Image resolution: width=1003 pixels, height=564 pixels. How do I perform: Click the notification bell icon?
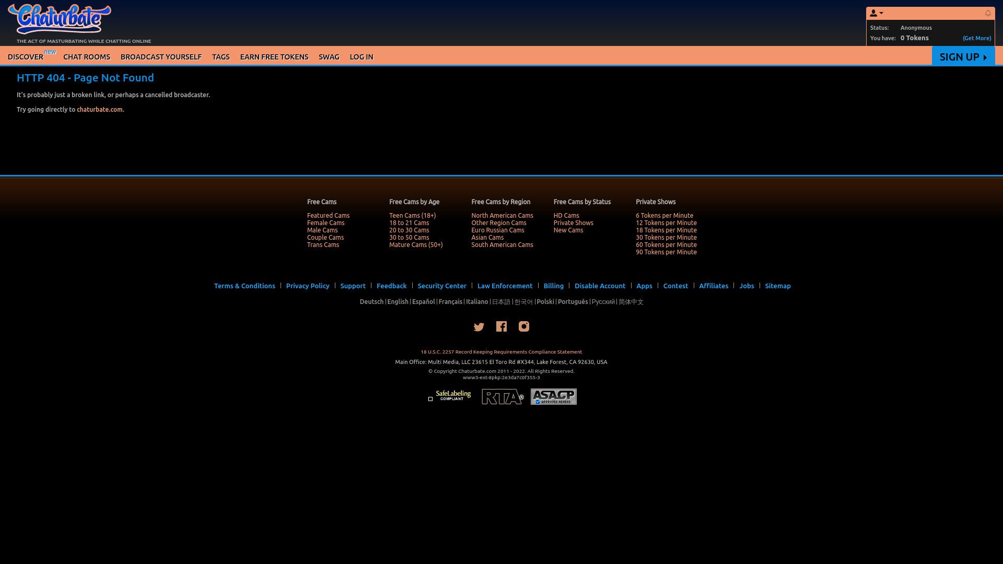click(x=988, y=13)
